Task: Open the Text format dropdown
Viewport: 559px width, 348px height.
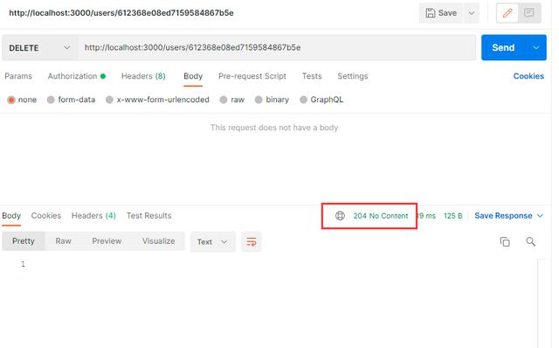Action: point(212,241)
